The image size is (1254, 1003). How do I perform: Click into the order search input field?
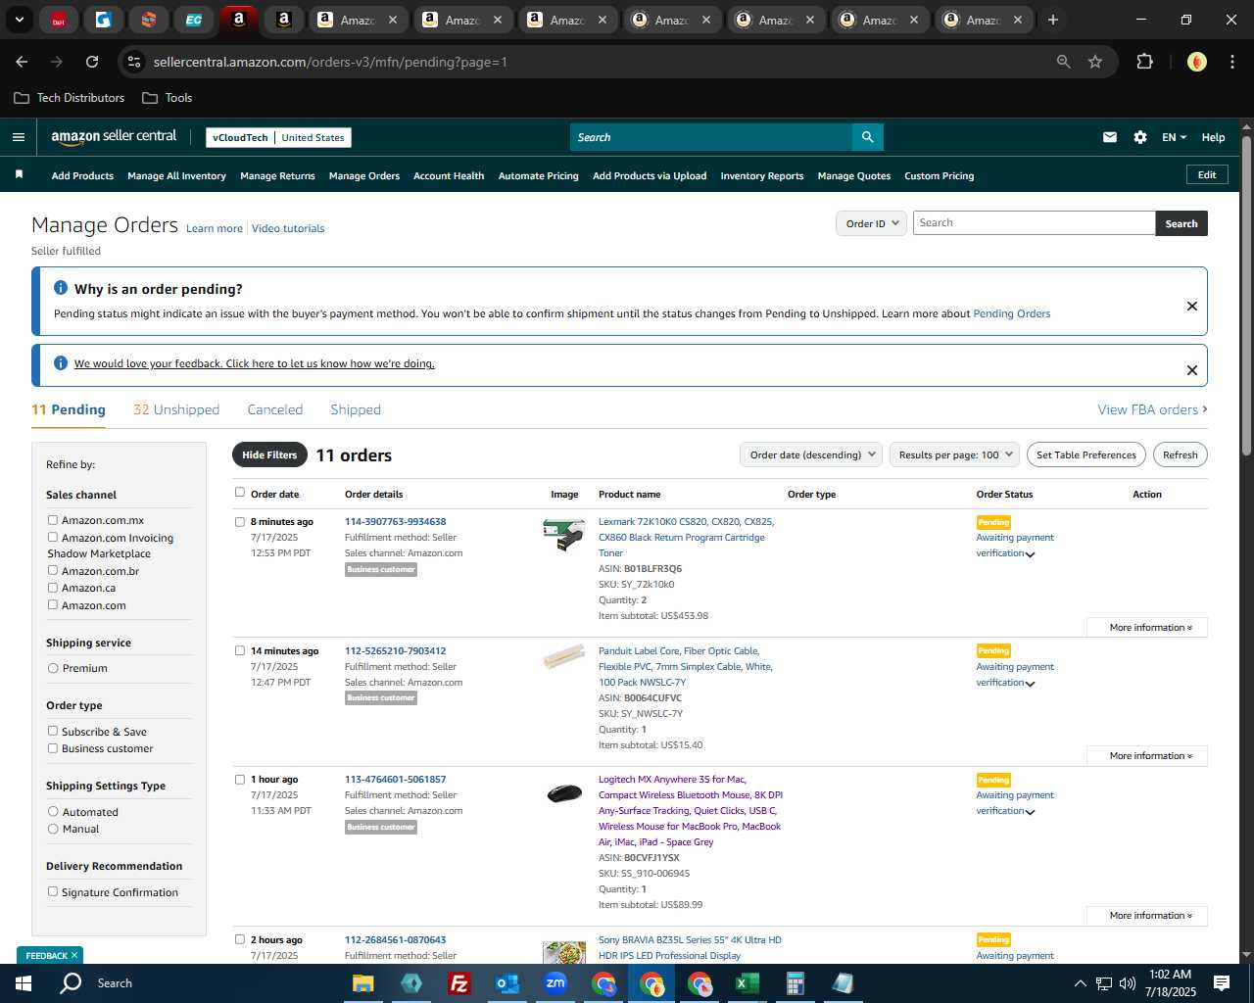pyautogui.click(x=1034, y=223)
